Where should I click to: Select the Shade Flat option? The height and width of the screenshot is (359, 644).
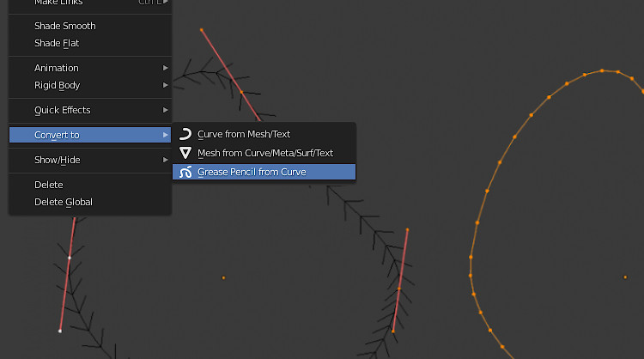point(57,43)
